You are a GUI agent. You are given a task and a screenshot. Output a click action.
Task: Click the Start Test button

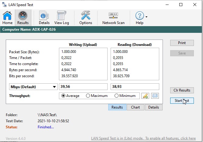coord(182,101)
